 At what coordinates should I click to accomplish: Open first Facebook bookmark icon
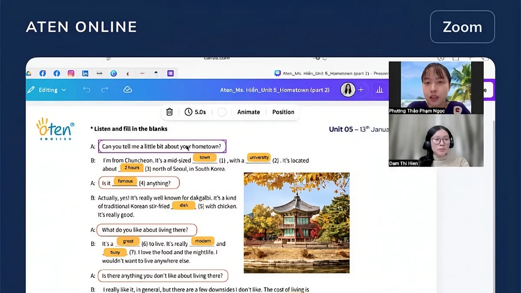tap(43, 73)
